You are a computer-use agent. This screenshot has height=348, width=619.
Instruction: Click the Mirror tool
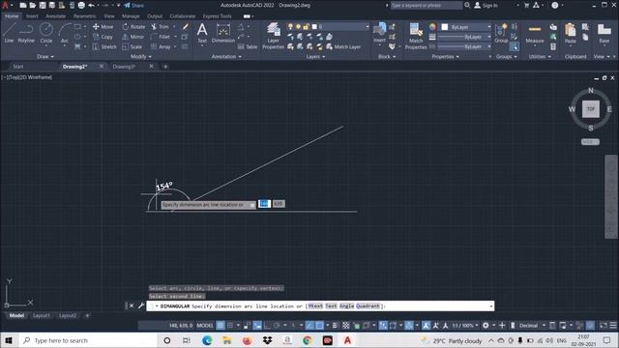coord(133,37)
